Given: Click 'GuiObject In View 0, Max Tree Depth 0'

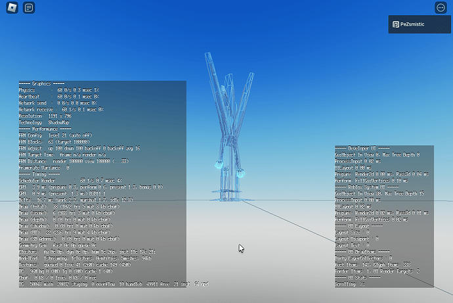Looking at the screenshot, I should (377, 154).
